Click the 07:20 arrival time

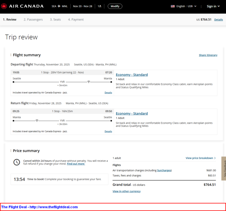tap(109, 72)
